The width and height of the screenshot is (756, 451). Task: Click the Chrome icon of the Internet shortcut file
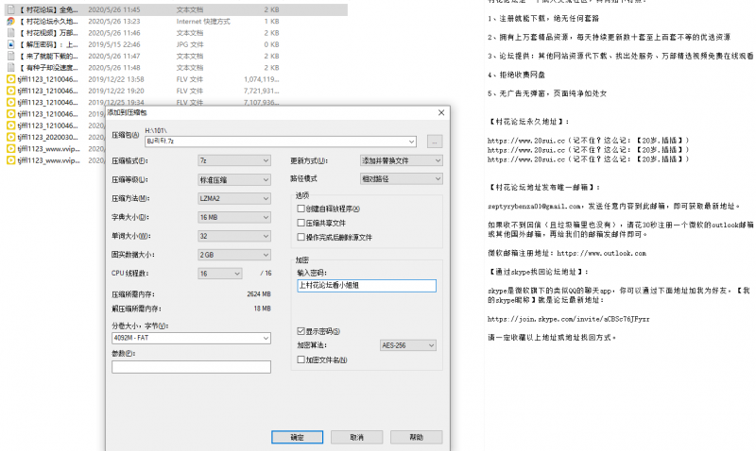[x=10, y=20]
